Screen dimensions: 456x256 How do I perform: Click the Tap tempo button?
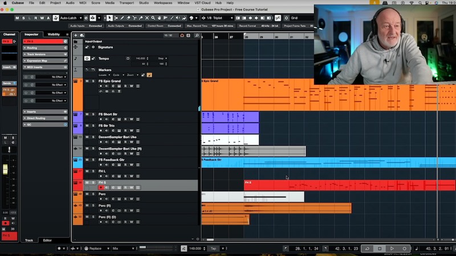click(x=213, y=249)
